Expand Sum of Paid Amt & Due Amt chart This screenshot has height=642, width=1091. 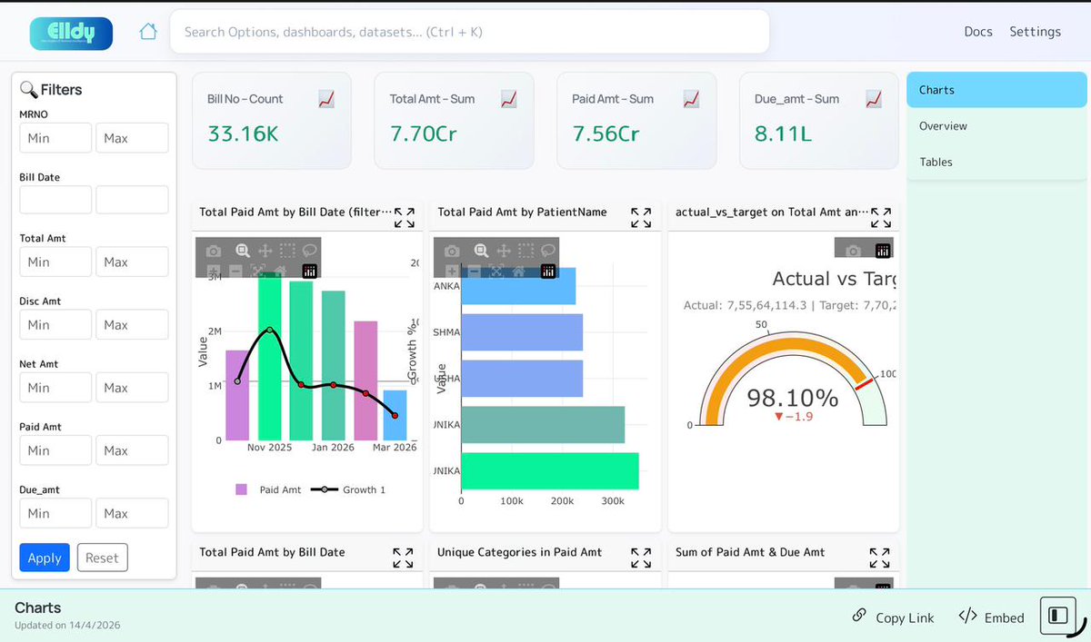click(x=879, y=558)
